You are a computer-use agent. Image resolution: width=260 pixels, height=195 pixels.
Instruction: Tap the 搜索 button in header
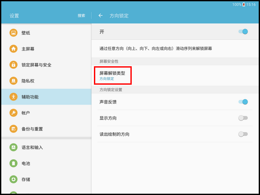(x=82, y=15)
